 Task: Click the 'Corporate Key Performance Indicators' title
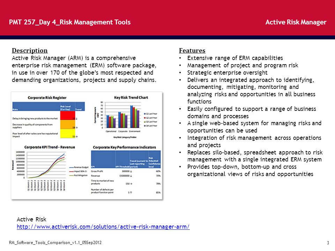coord(124,147)
